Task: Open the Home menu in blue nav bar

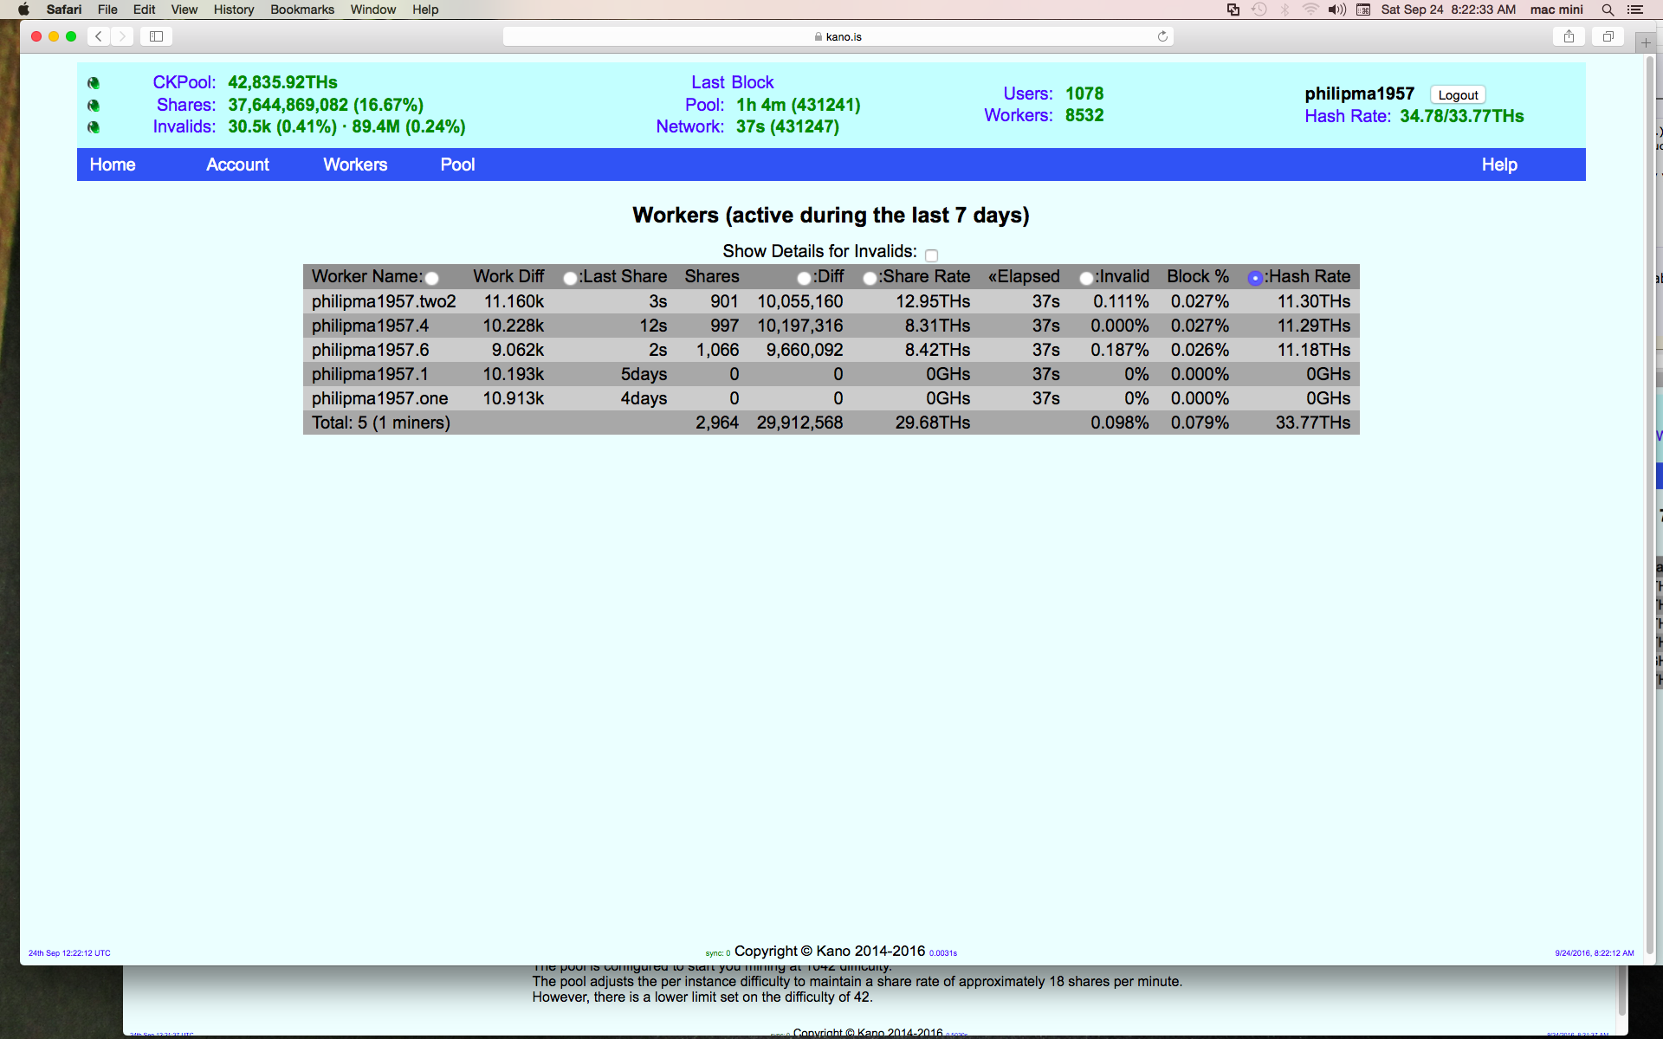Action: point(113,165)
